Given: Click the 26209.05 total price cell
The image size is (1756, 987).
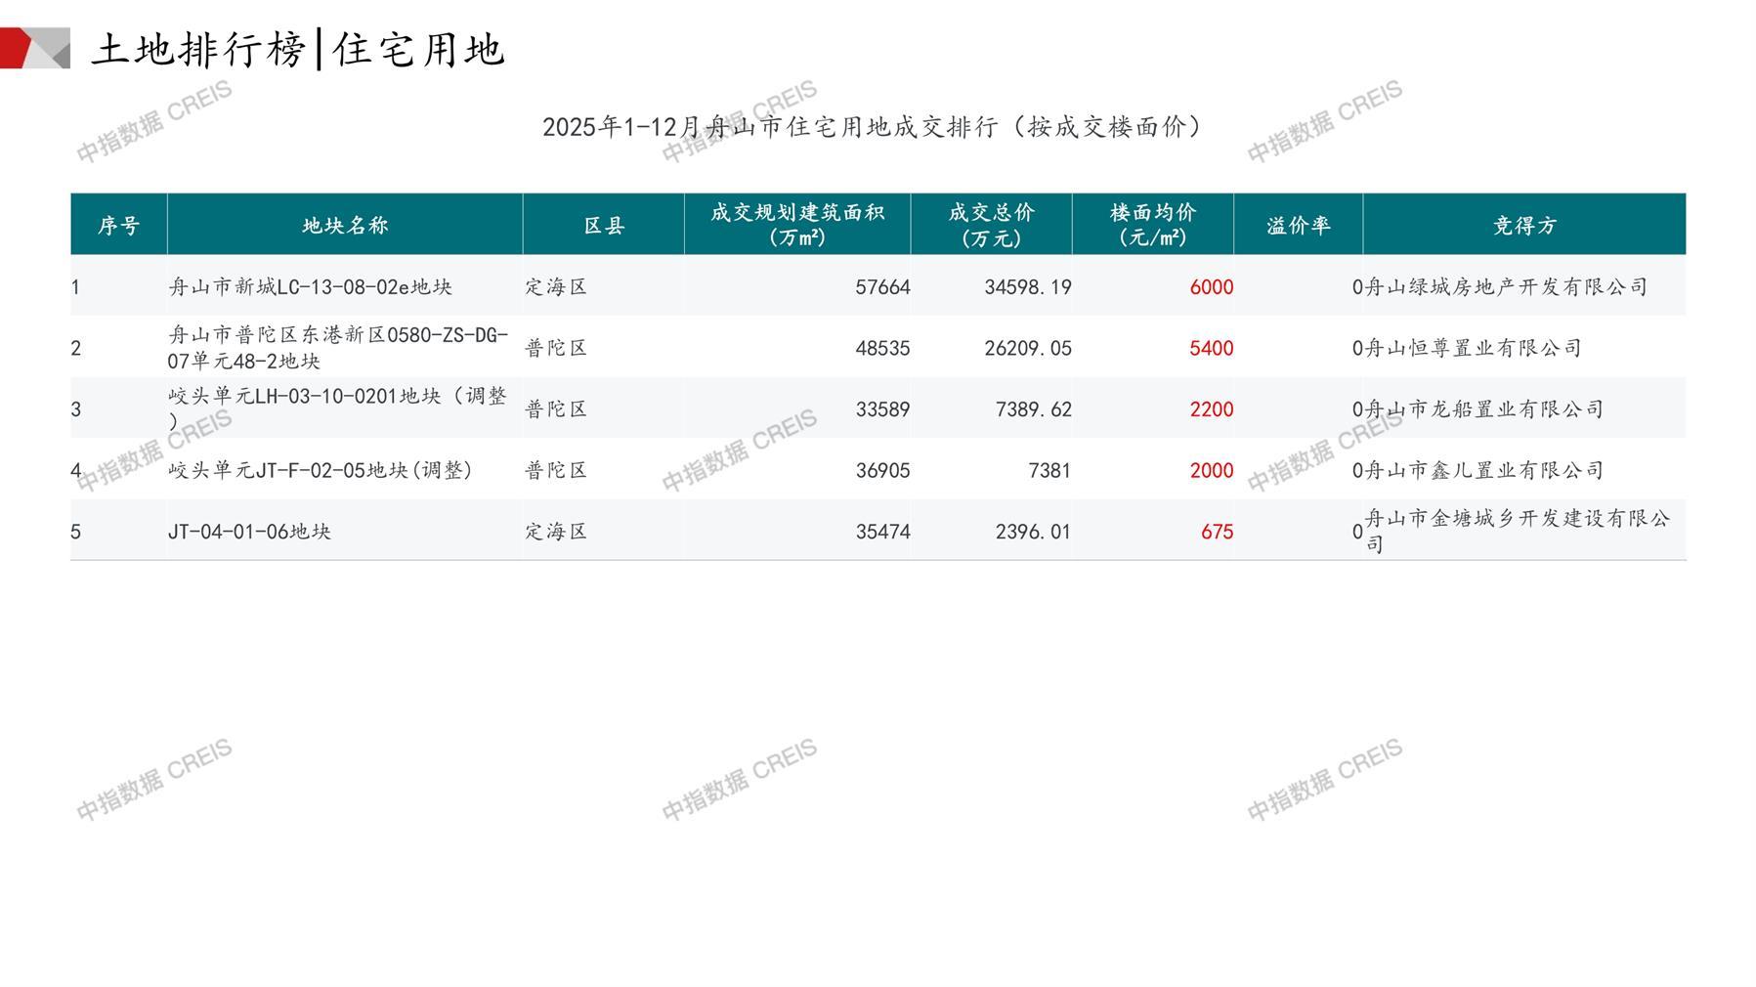Looking at the screenshot, I should click(x=1027, y=348).
